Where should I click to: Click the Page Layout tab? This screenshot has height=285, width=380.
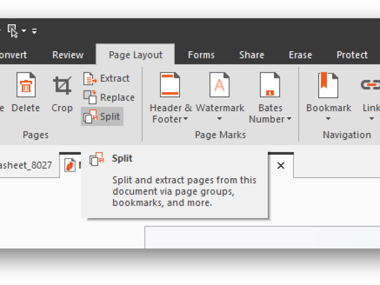coord(135,55)
